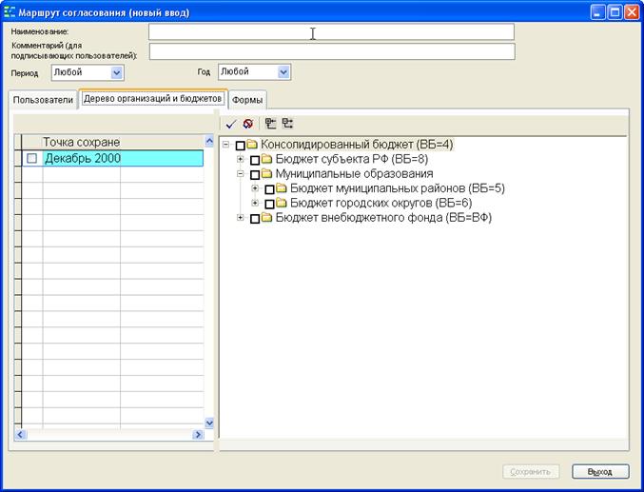Viewport: 644px width, 492px height.
Task: Tick checkbox for Бюджет городских округов
Action: click(269, 204)
